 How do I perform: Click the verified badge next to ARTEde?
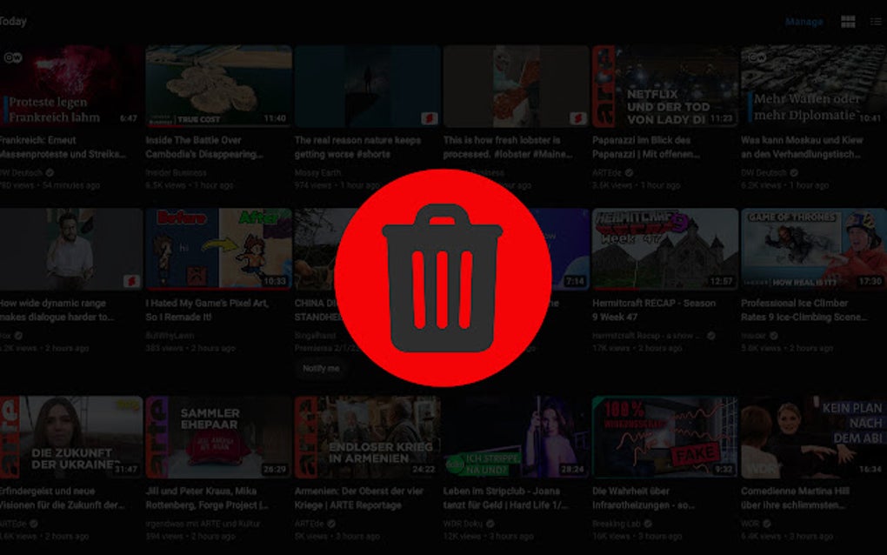point(630,173)
